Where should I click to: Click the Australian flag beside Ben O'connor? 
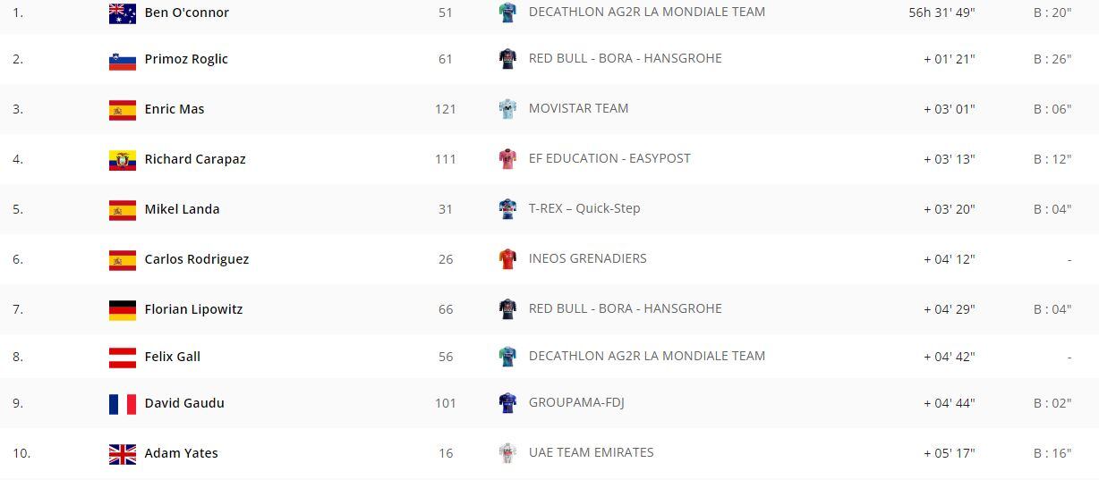pyautogui.click(x=123, y=13)
